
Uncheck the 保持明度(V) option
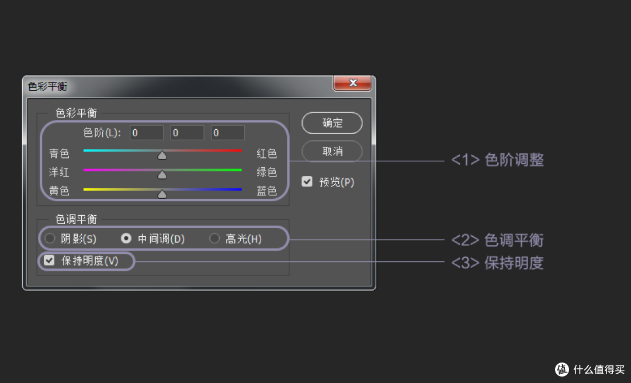click(49, 260)
